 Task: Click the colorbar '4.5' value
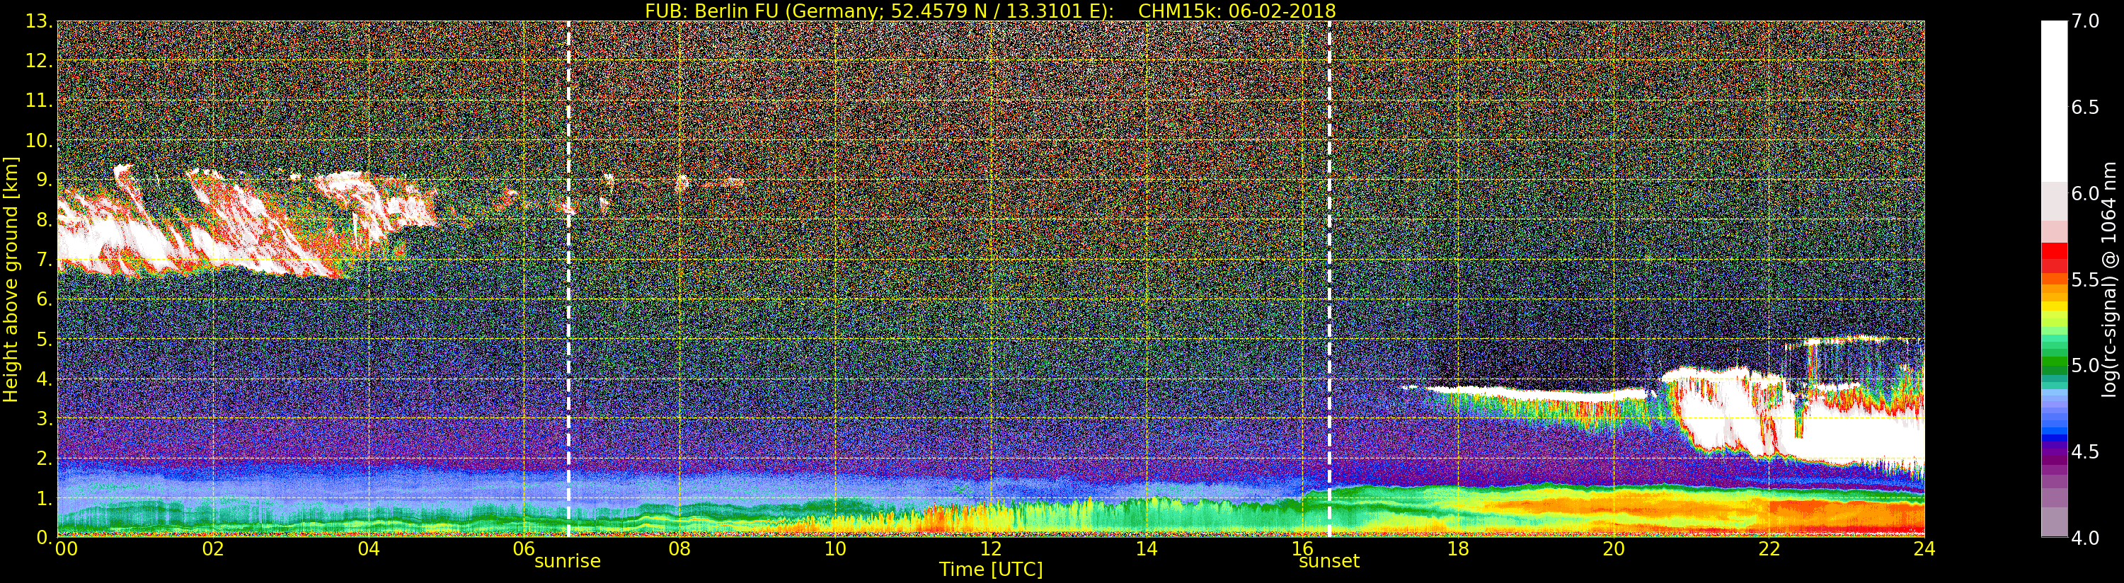pyautogui.click(x=2085, y=452)
